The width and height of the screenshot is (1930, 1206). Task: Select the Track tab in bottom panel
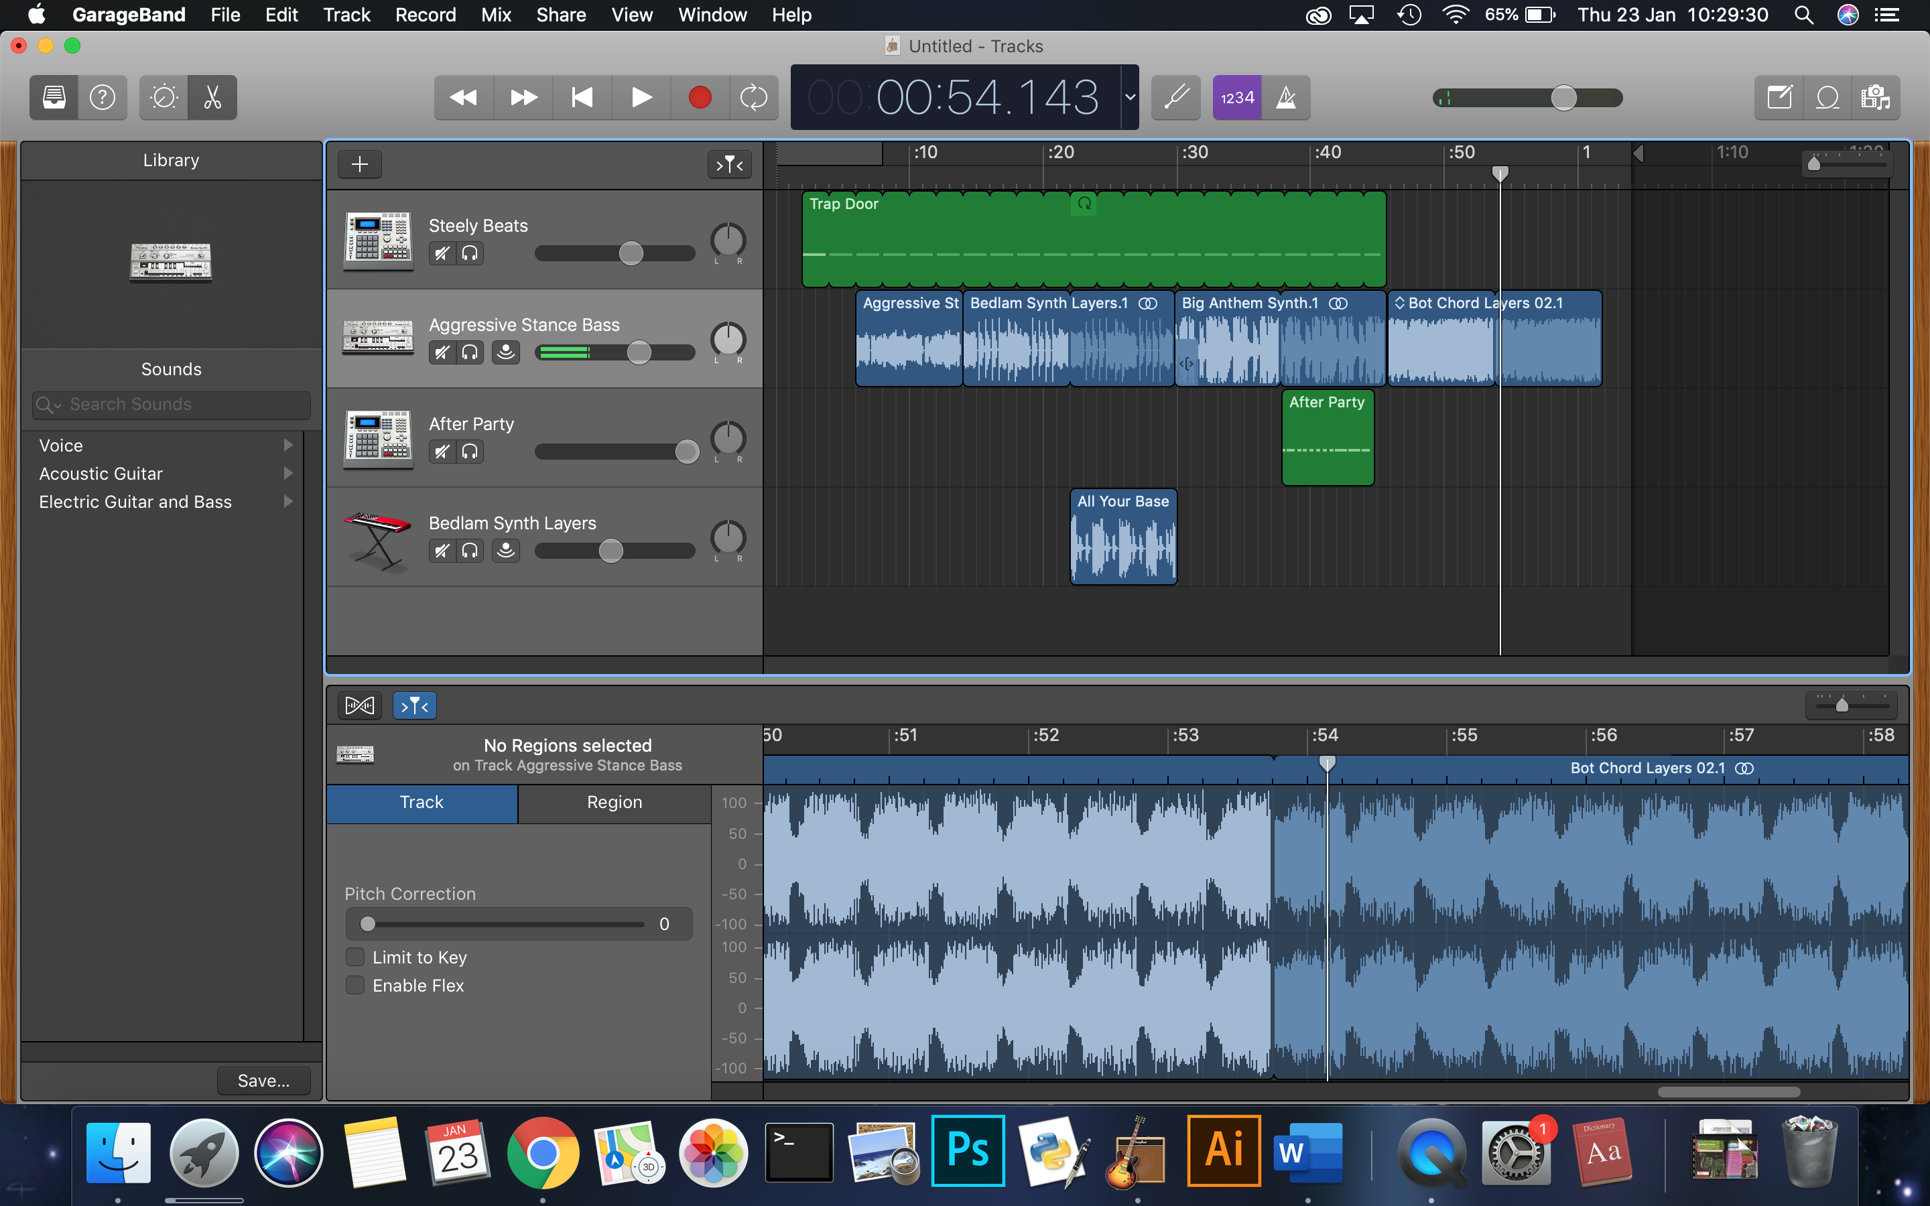(x=421, y=802)
